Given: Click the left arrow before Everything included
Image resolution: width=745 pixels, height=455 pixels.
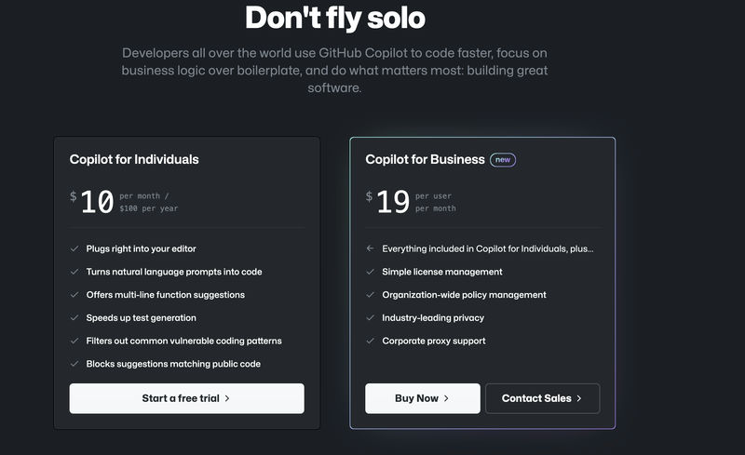Looking at the screenshot, I should click(x=370, y=248).
